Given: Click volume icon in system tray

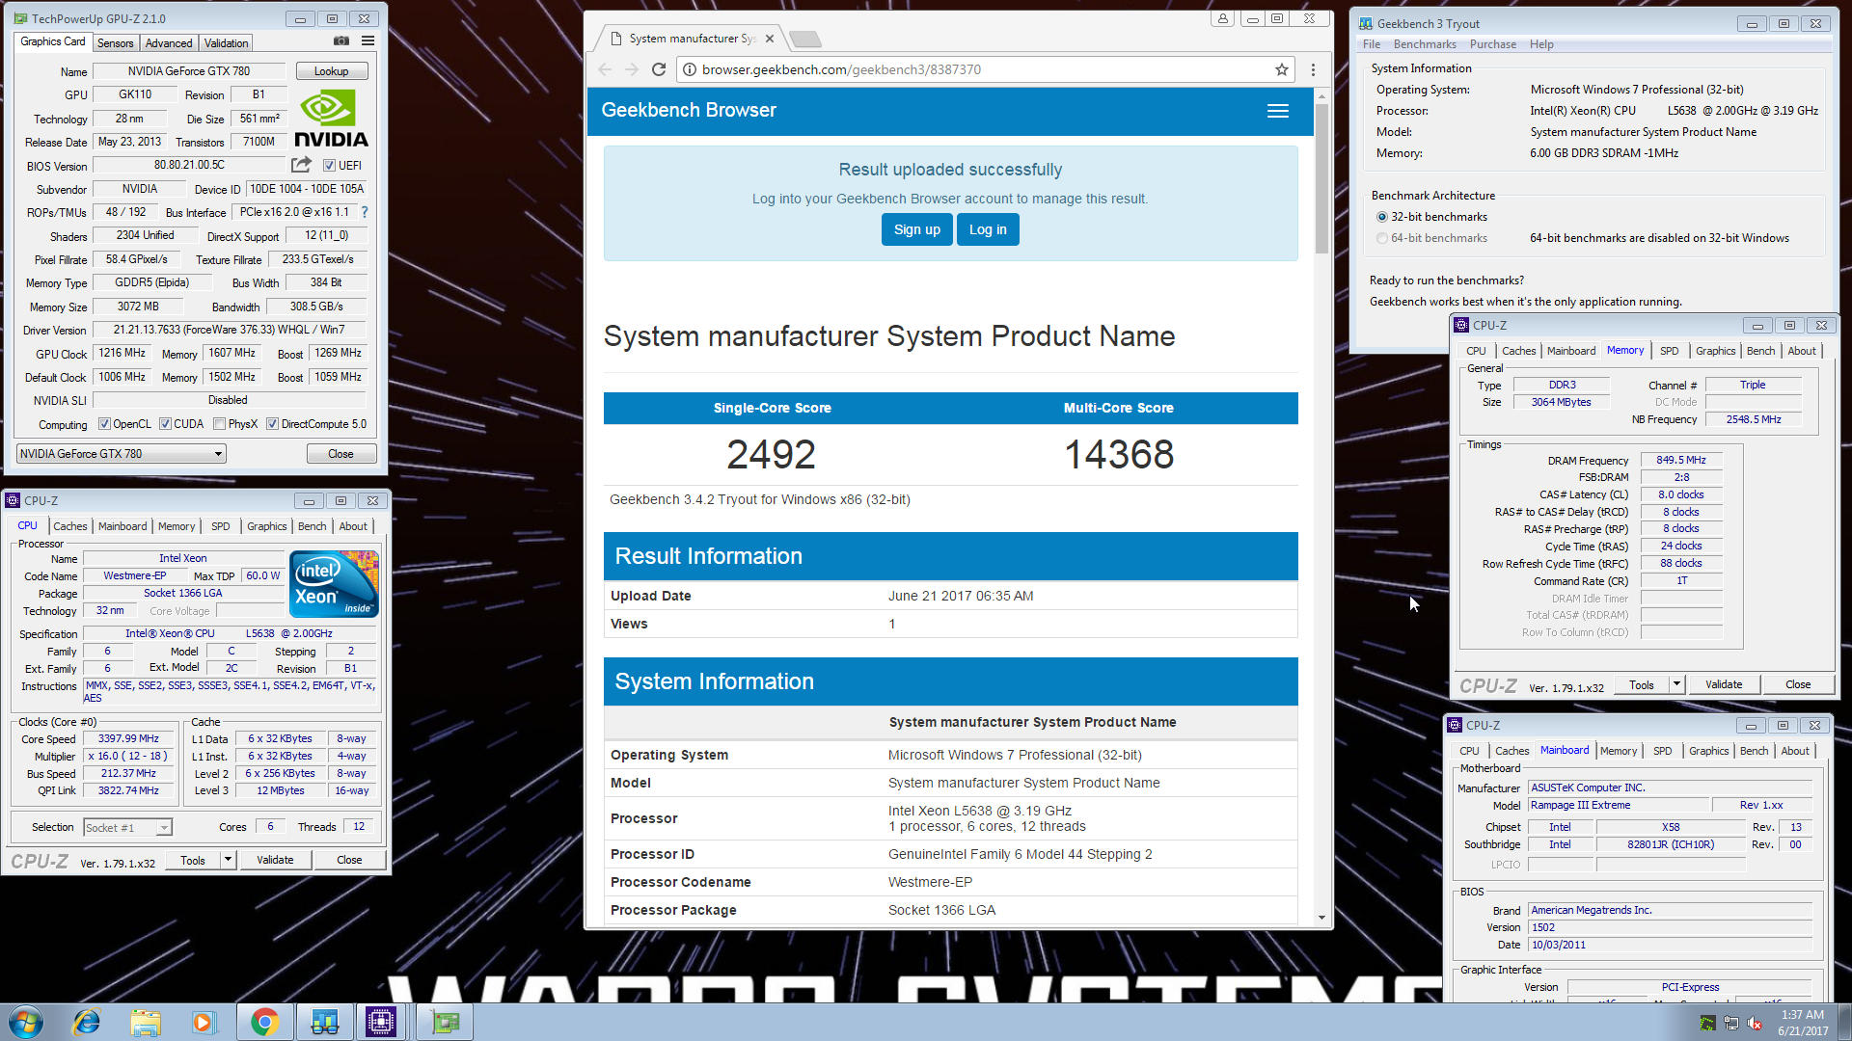Looking at the screenshot, I should pos(1754,1024).
